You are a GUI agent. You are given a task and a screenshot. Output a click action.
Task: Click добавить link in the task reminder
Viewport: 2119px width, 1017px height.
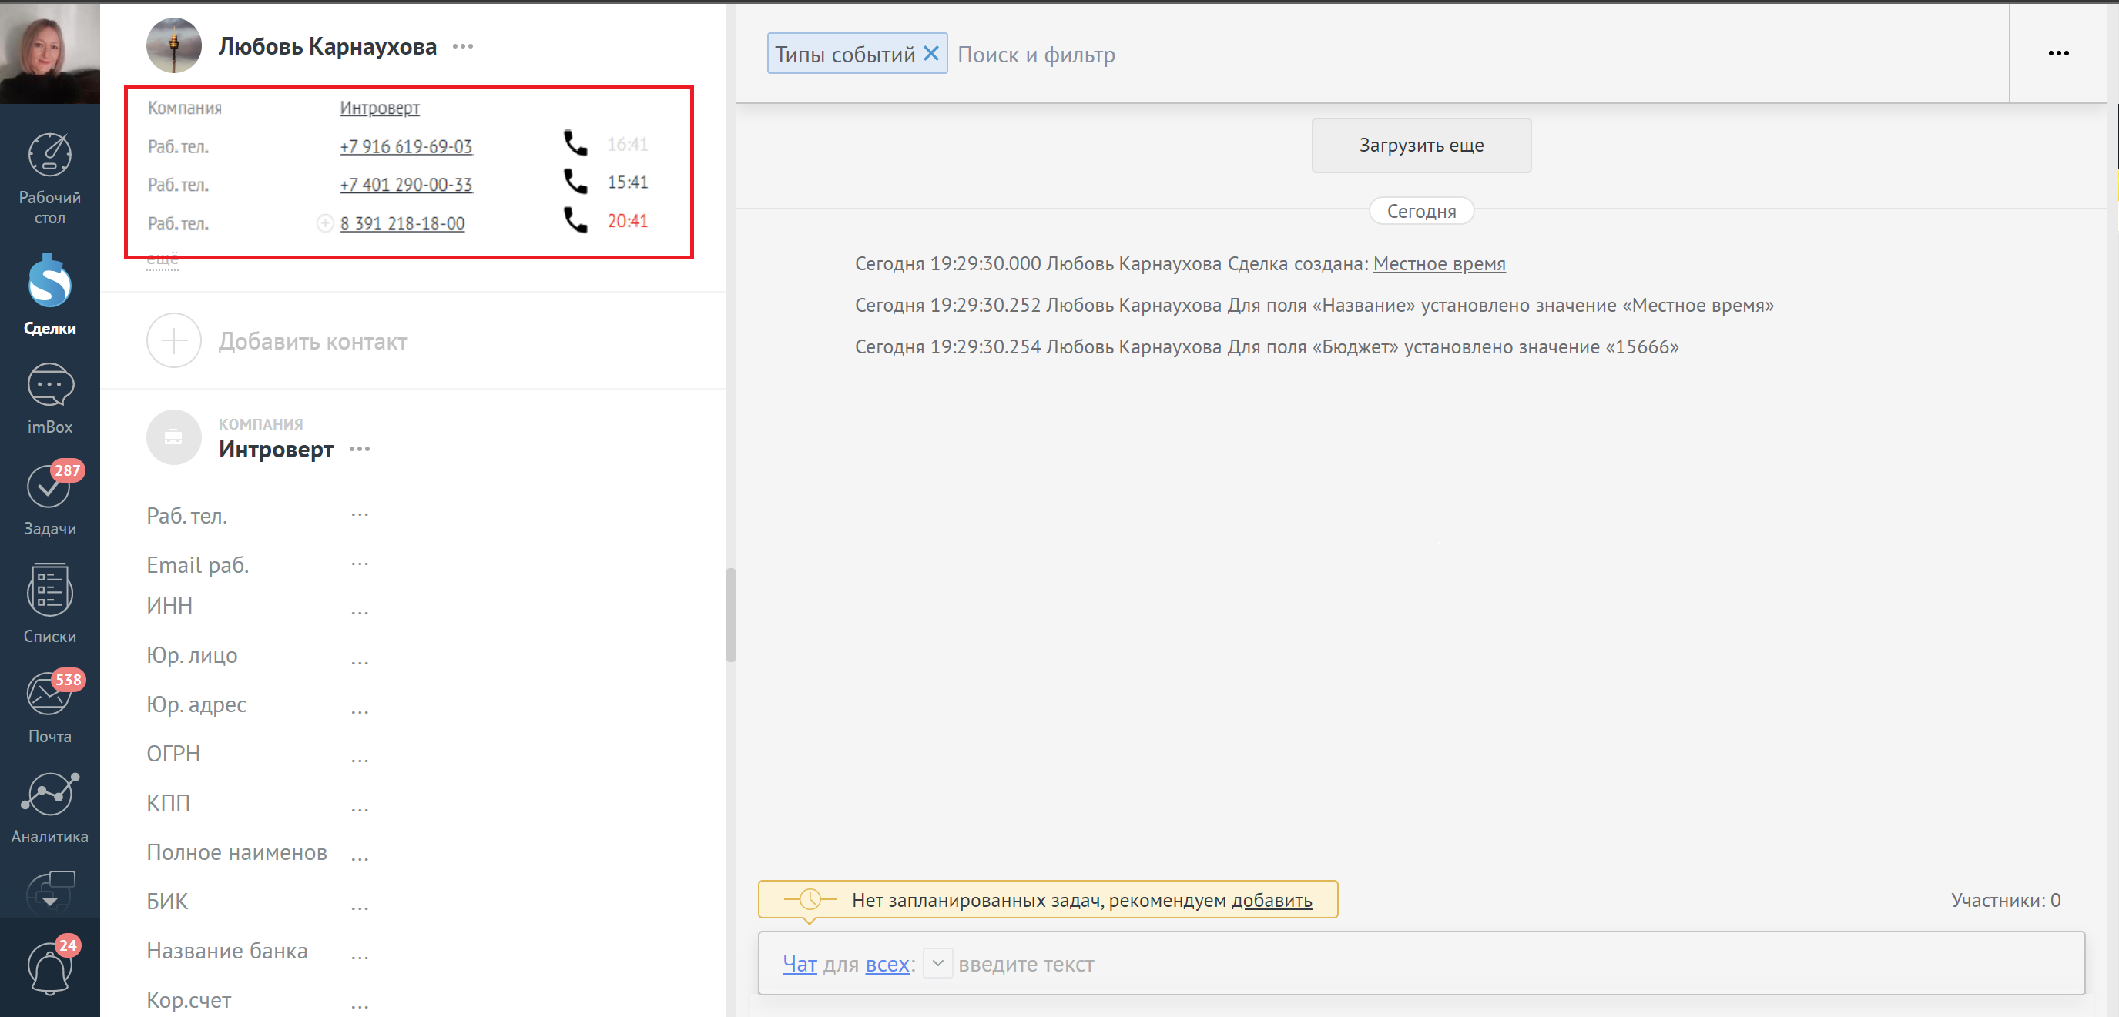1271,900
